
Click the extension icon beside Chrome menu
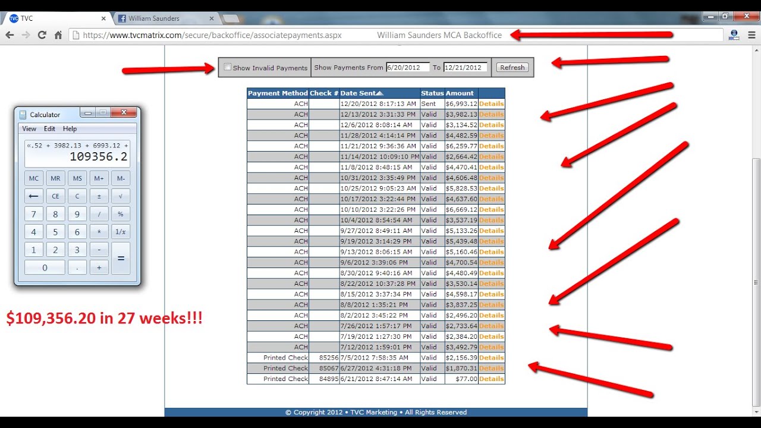(734, 35)
